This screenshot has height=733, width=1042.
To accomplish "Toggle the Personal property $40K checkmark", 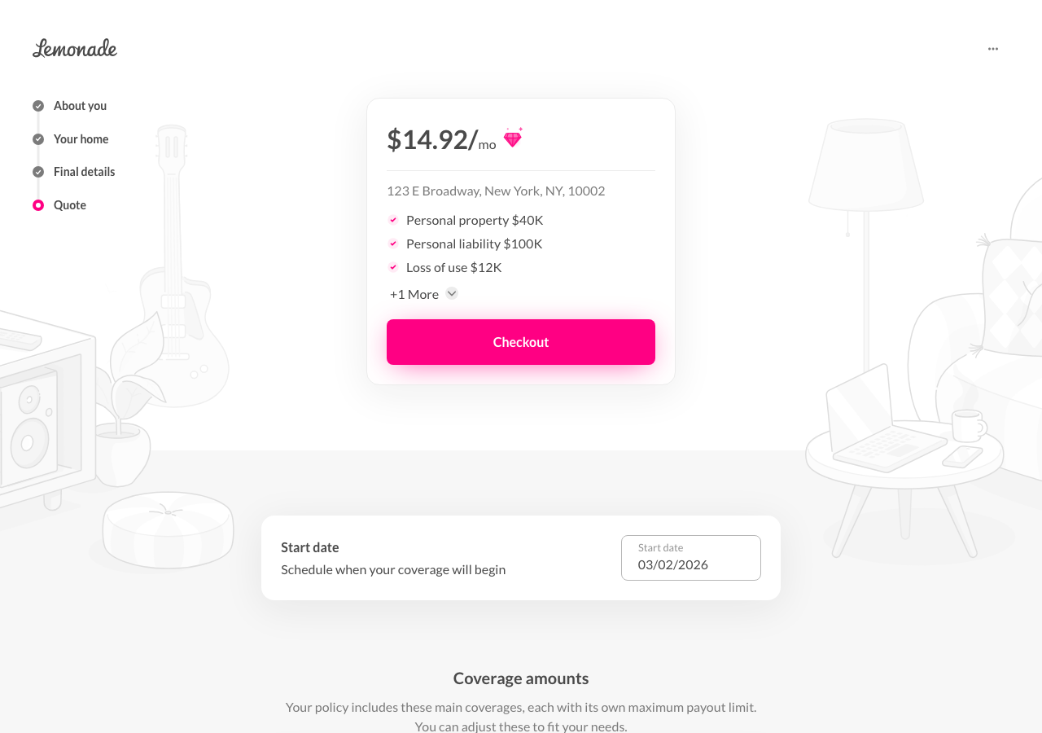I will click(x=393, y=220).
